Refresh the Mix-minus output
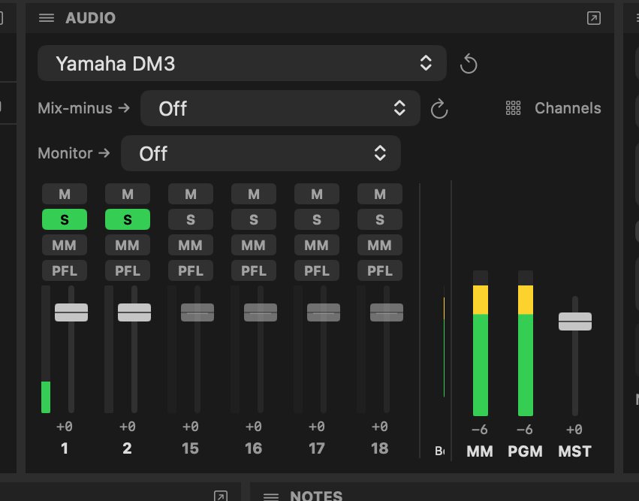This screenshot has width=639, height=501. (439, 108)
